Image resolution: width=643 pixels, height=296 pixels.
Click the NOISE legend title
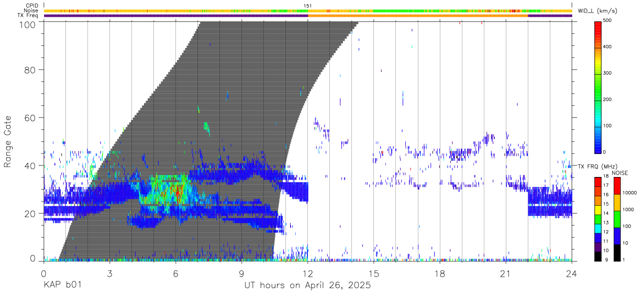[621, 173]
